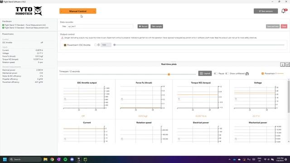Image resolution: width=290 pixels, height=163 pixels.
Task: Click the ESC throttle slider handle
Action: 115,45
